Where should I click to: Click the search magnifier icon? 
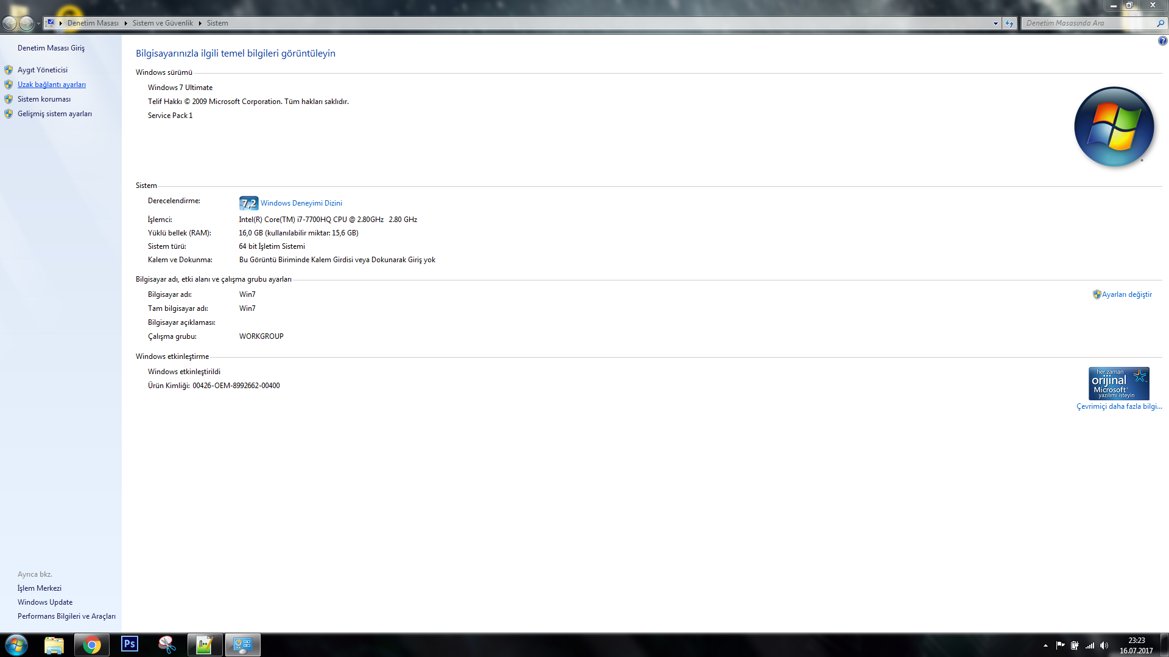[1160, 23]
